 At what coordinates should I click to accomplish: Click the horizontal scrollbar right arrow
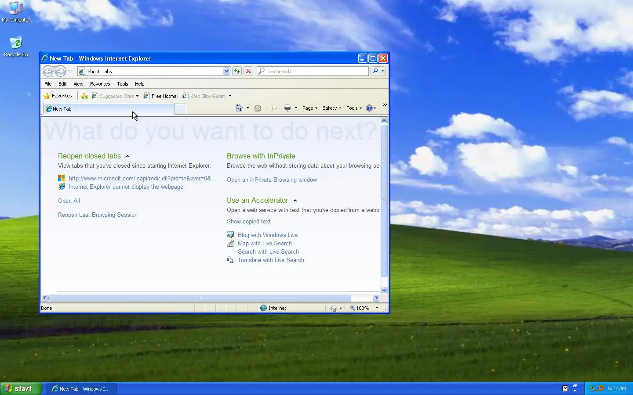376,298
